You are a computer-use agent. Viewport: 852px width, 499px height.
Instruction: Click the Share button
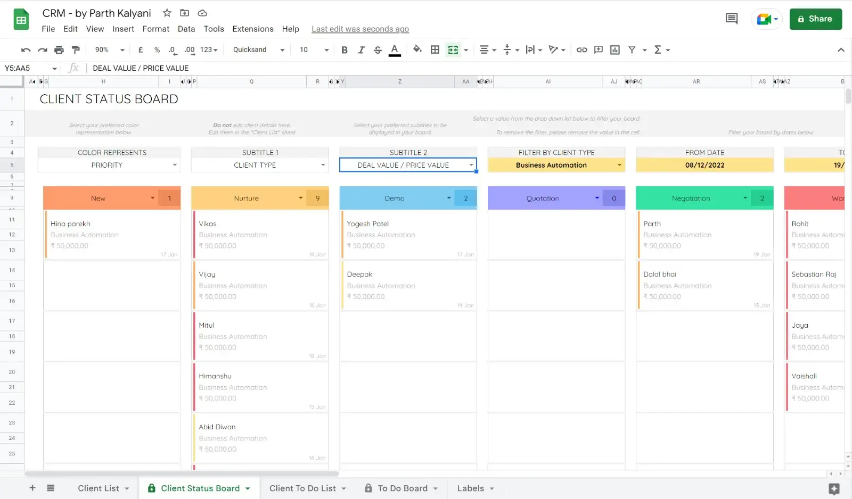click(815, 19)
